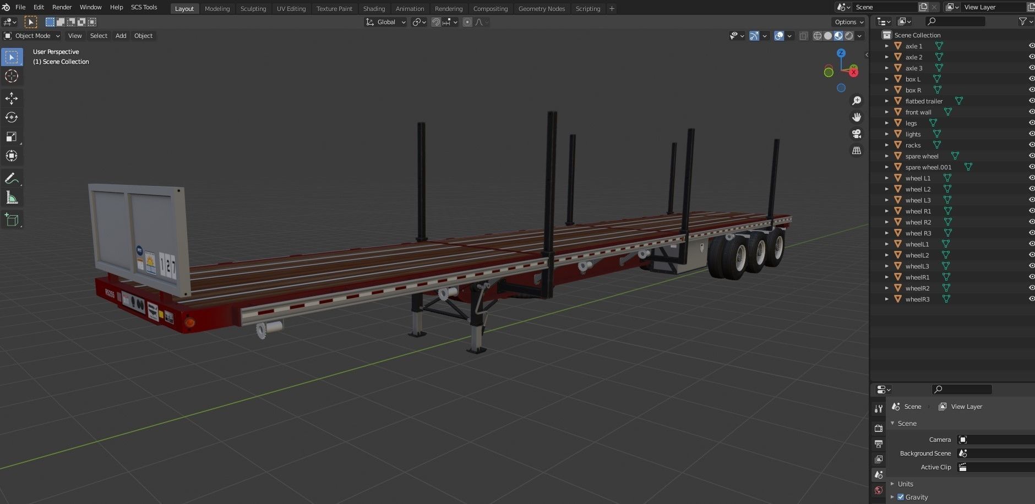Hide flatbed trailer in the outliner
The height and width of the screenshot is (504, 1035).
(x=1031, y=101)
